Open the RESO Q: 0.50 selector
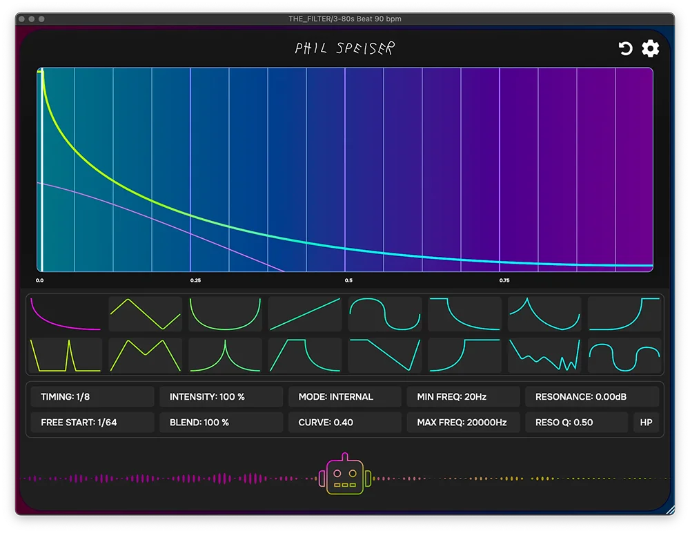 tap(577, 422)
